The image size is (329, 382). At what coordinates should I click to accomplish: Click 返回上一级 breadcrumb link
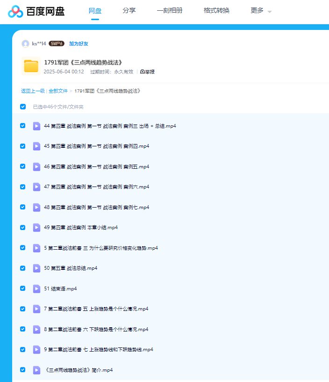(33, 91)
